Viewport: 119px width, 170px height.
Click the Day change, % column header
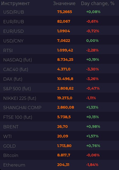point(98,3)
